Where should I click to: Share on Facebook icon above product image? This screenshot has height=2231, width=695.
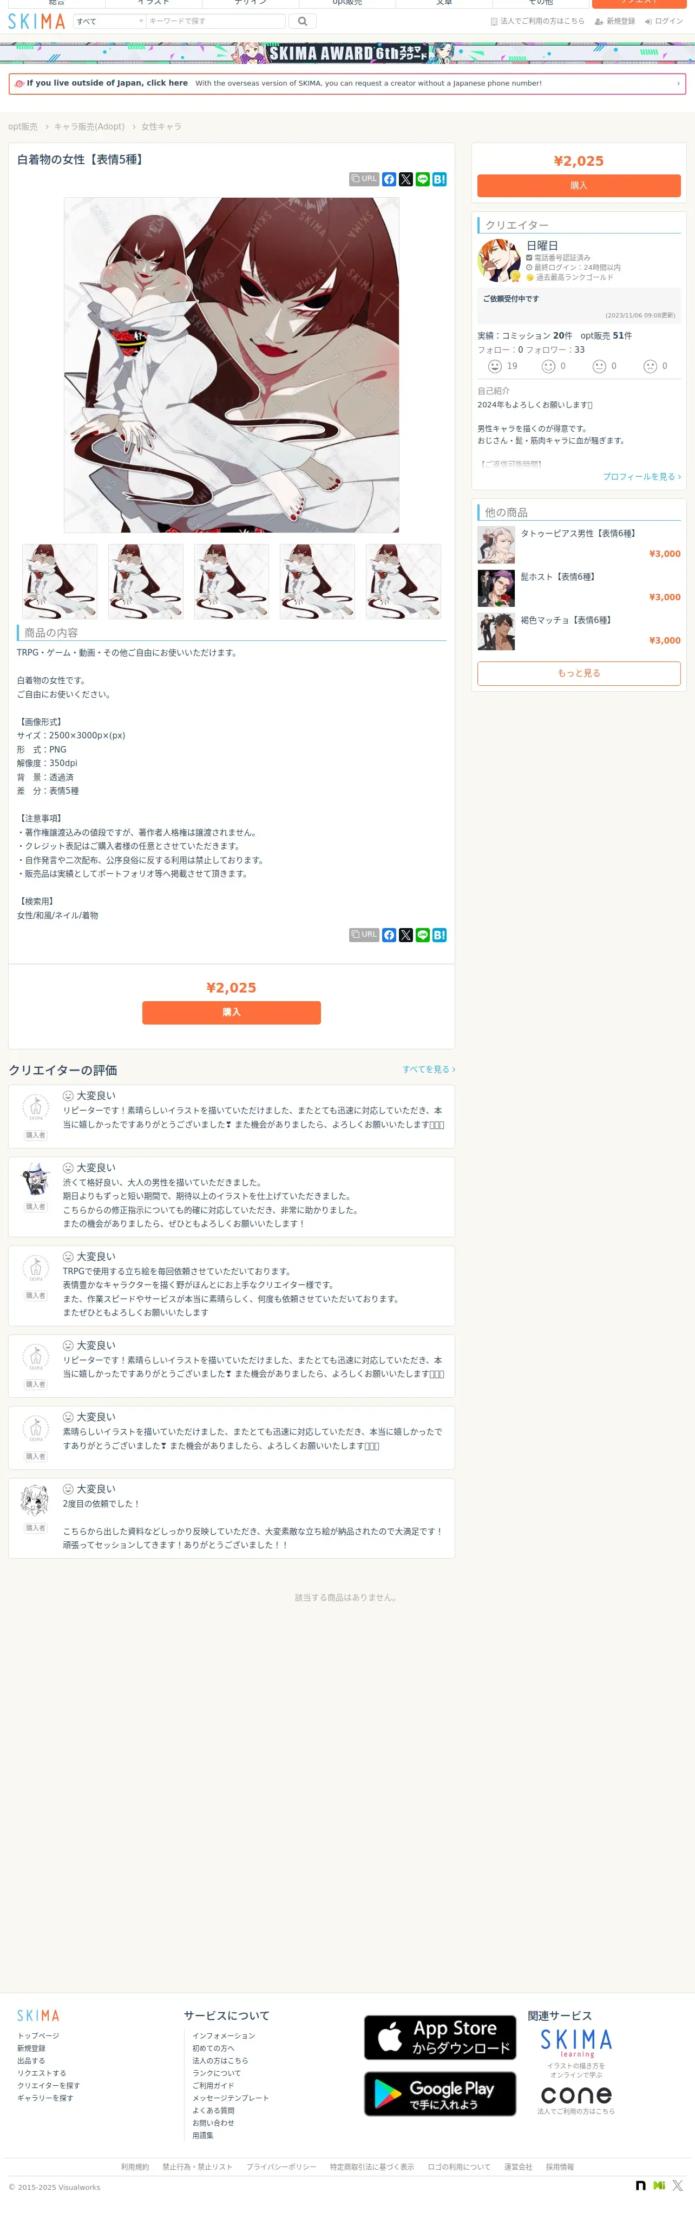390,179
